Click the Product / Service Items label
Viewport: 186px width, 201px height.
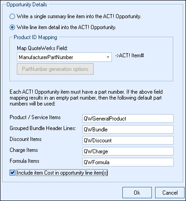(35, 117)
